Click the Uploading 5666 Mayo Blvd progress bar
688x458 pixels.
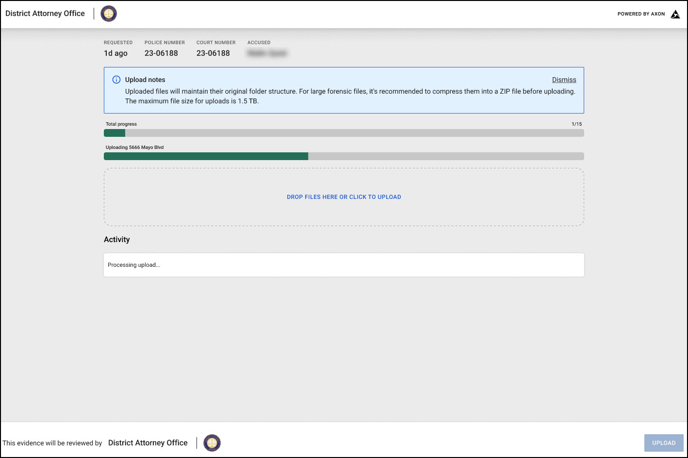point(344,156)
